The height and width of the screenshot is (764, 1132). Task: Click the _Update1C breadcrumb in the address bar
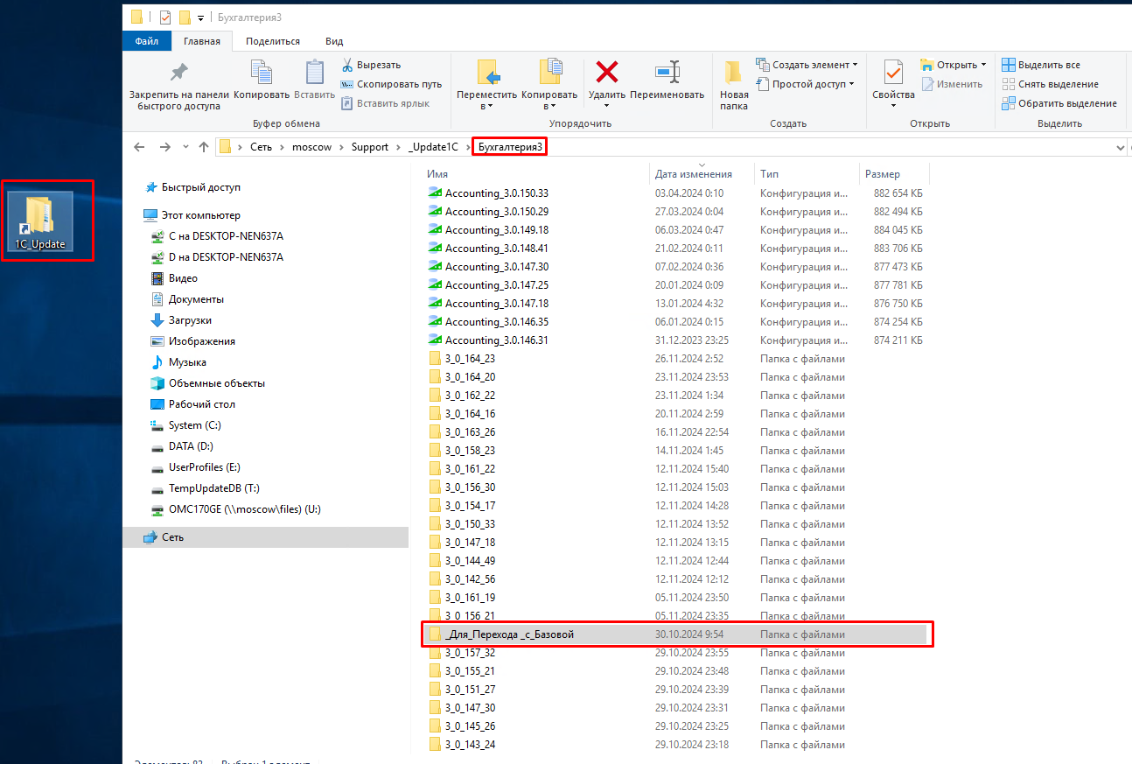434,147
